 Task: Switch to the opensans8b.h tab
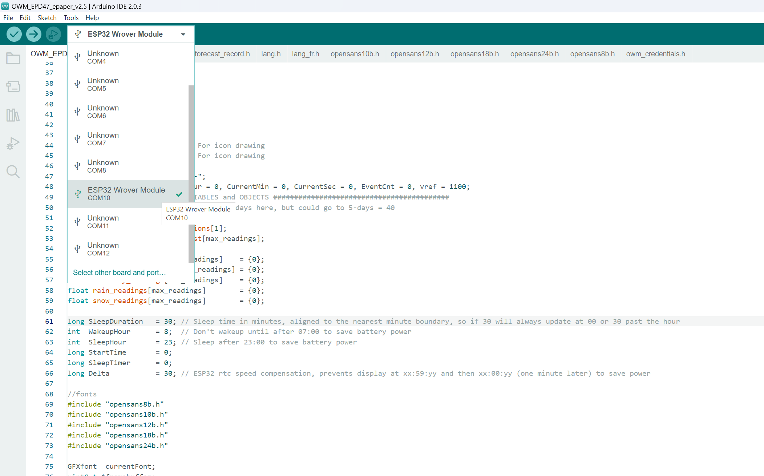click(593, 54)
